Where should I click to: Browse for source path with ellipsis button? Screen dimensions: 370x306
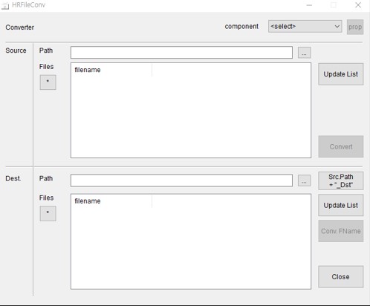pos(304,53)
